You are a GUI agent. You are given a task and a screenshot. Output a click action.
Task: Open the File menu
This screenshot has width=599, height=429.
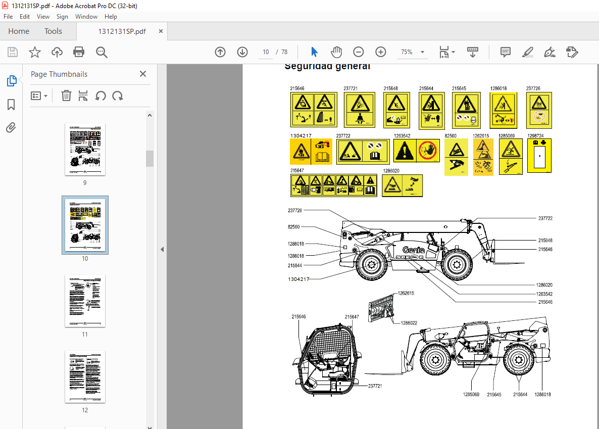point(8,17)
